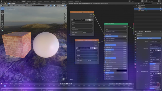This screenshot has height=91, width=162.
Task: Switch to the Animation workspace tab
Action: click(58, 1)
